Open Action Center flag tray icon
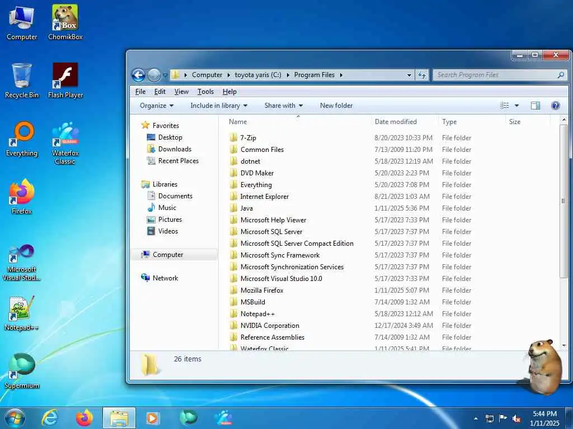The image size is (573, 429). (503, 418)
